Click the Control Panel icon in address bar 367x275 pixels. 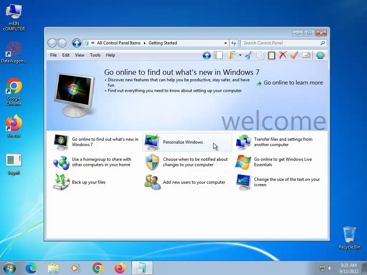click(86, 43)
